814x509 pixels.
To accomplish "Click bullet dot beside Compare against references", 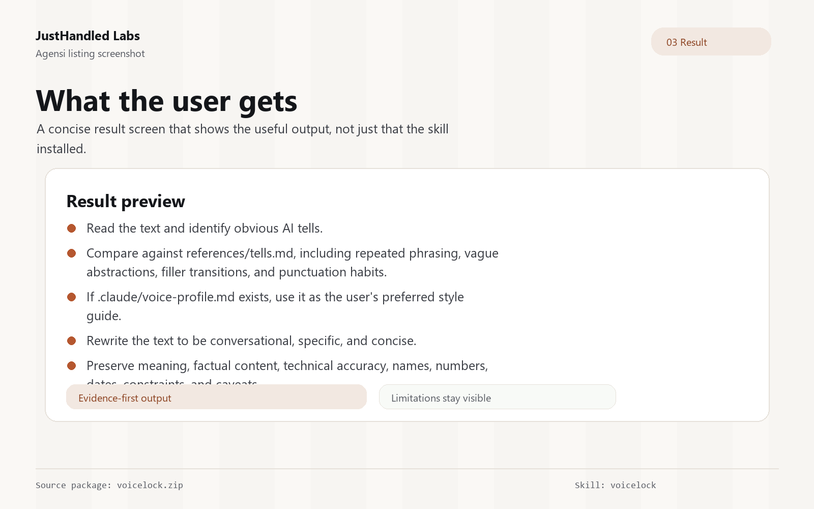I will point(72,253).
